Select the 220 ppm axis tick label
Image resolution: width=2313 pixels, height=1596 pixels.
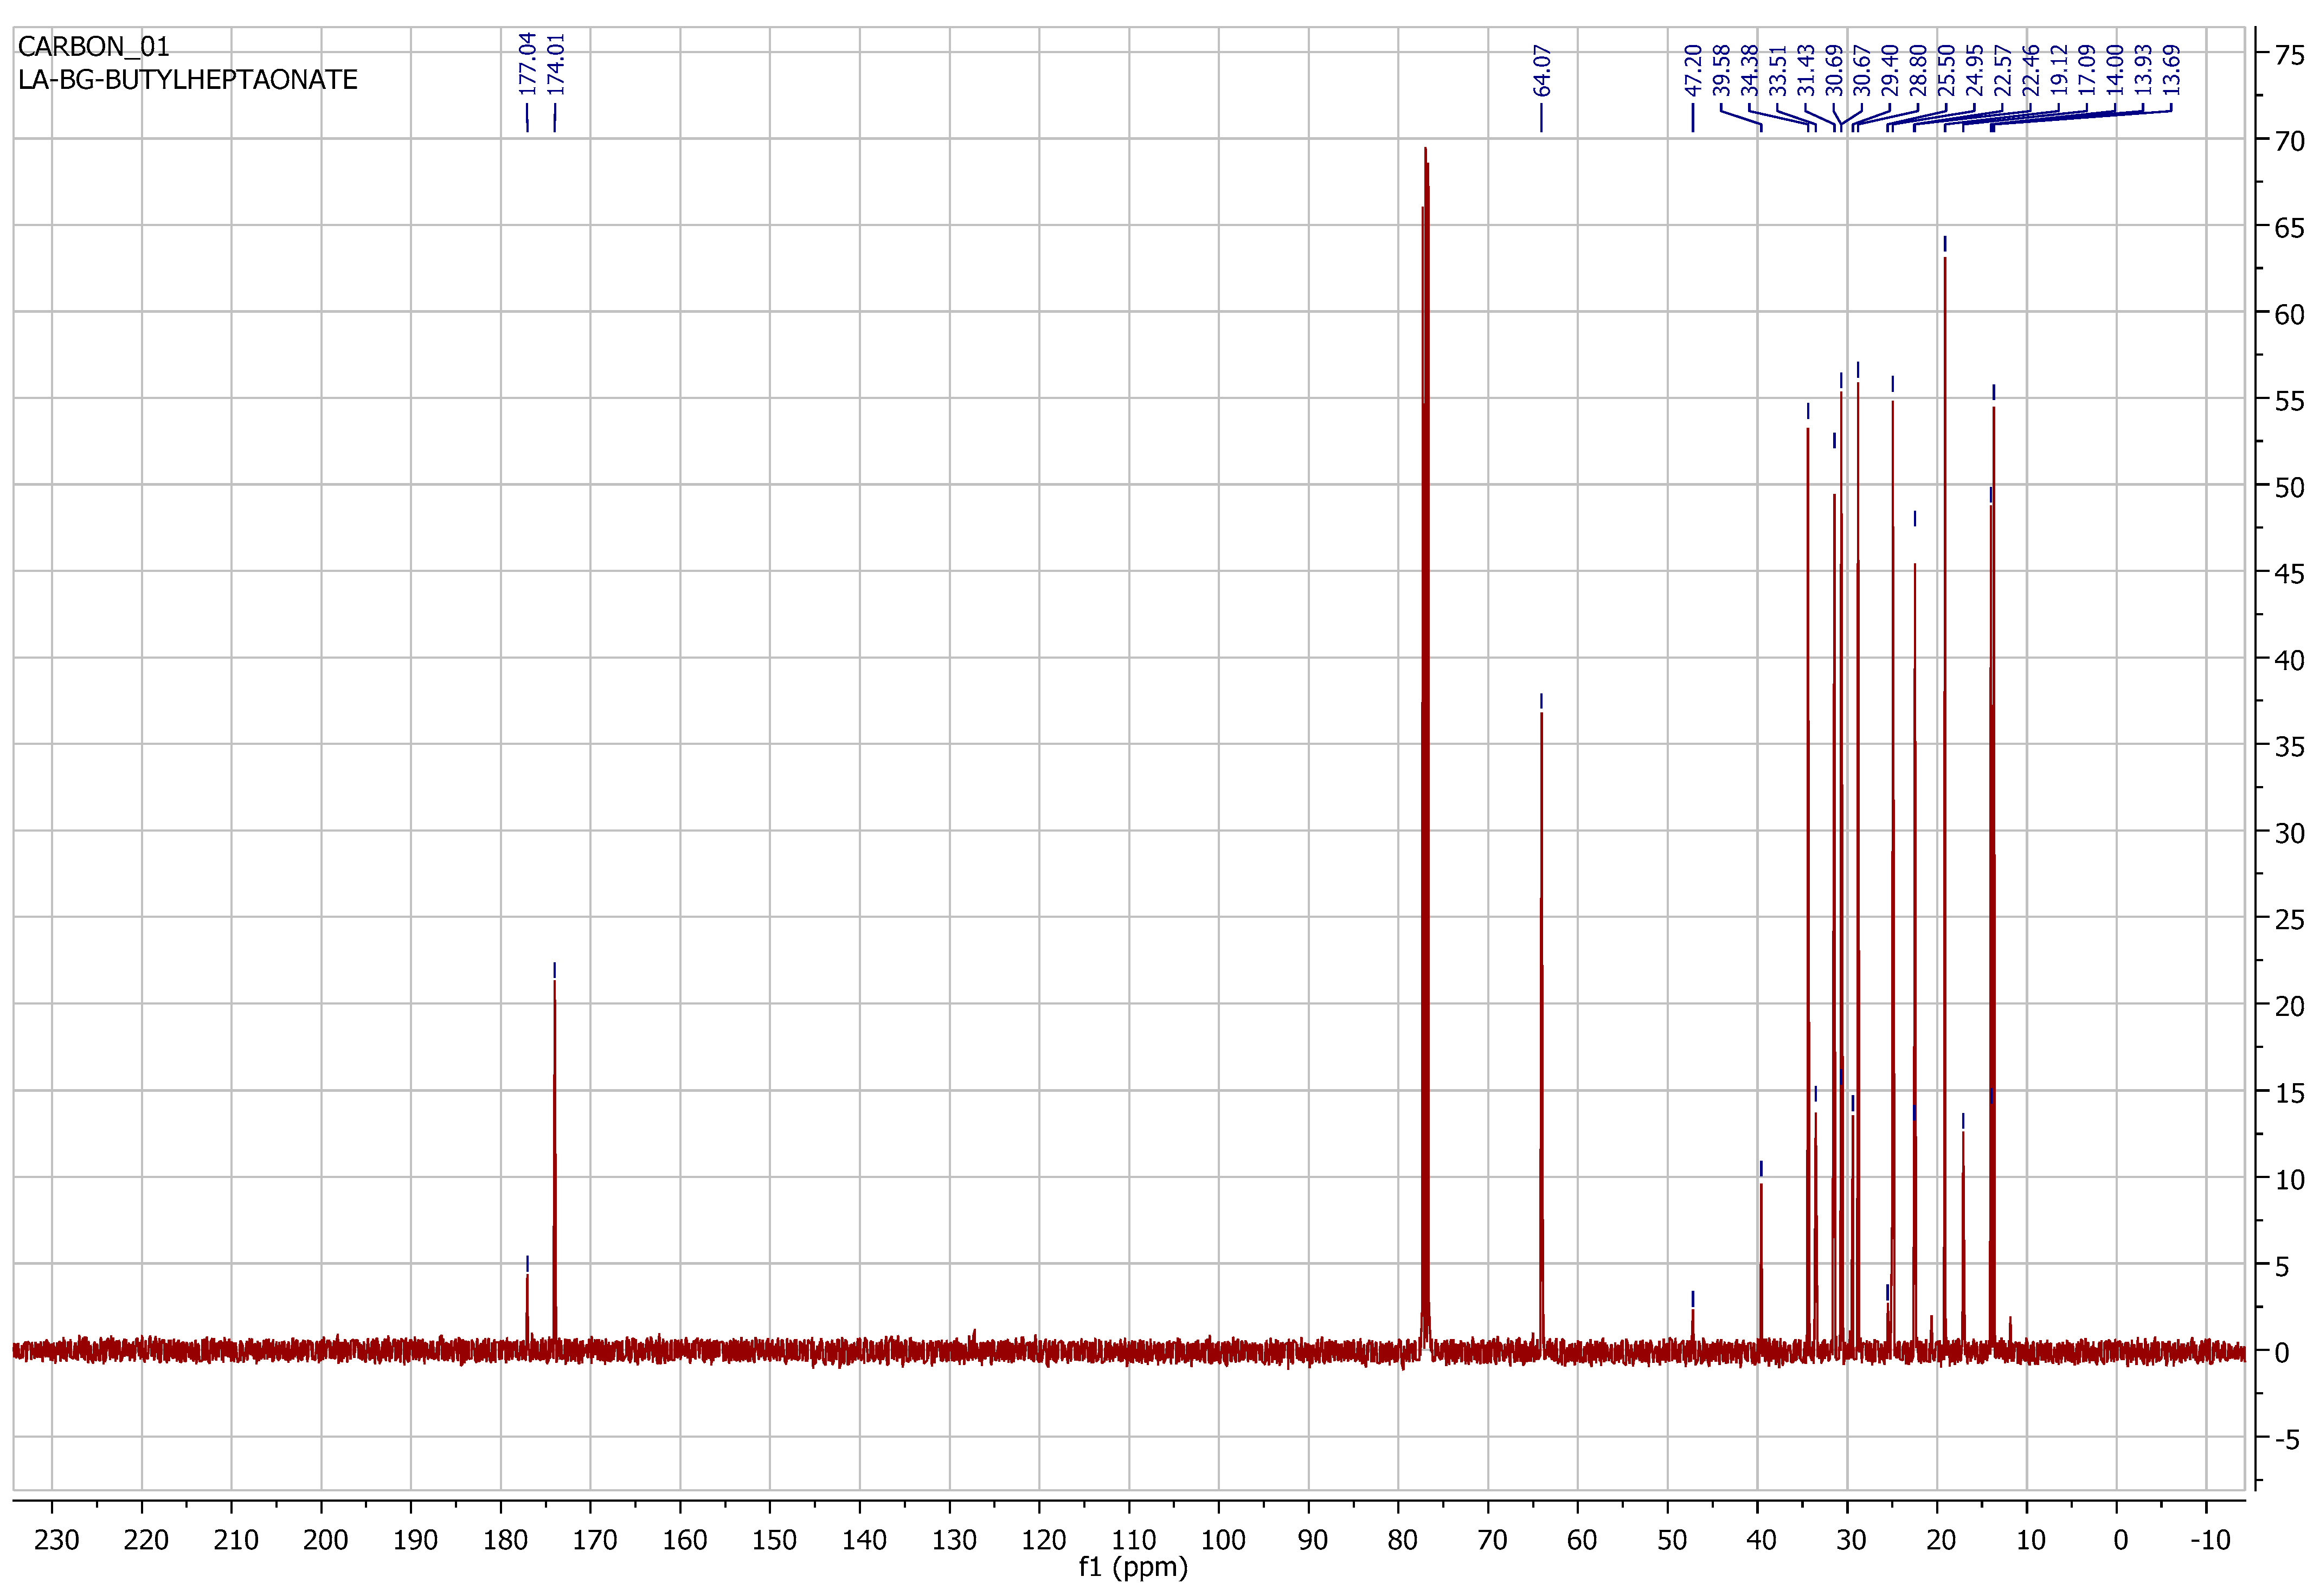[x=146, y=1540]
